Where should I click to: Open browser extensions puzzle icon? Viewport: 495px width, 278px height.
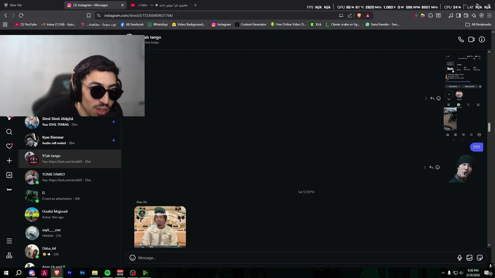(x=430, y=15)
